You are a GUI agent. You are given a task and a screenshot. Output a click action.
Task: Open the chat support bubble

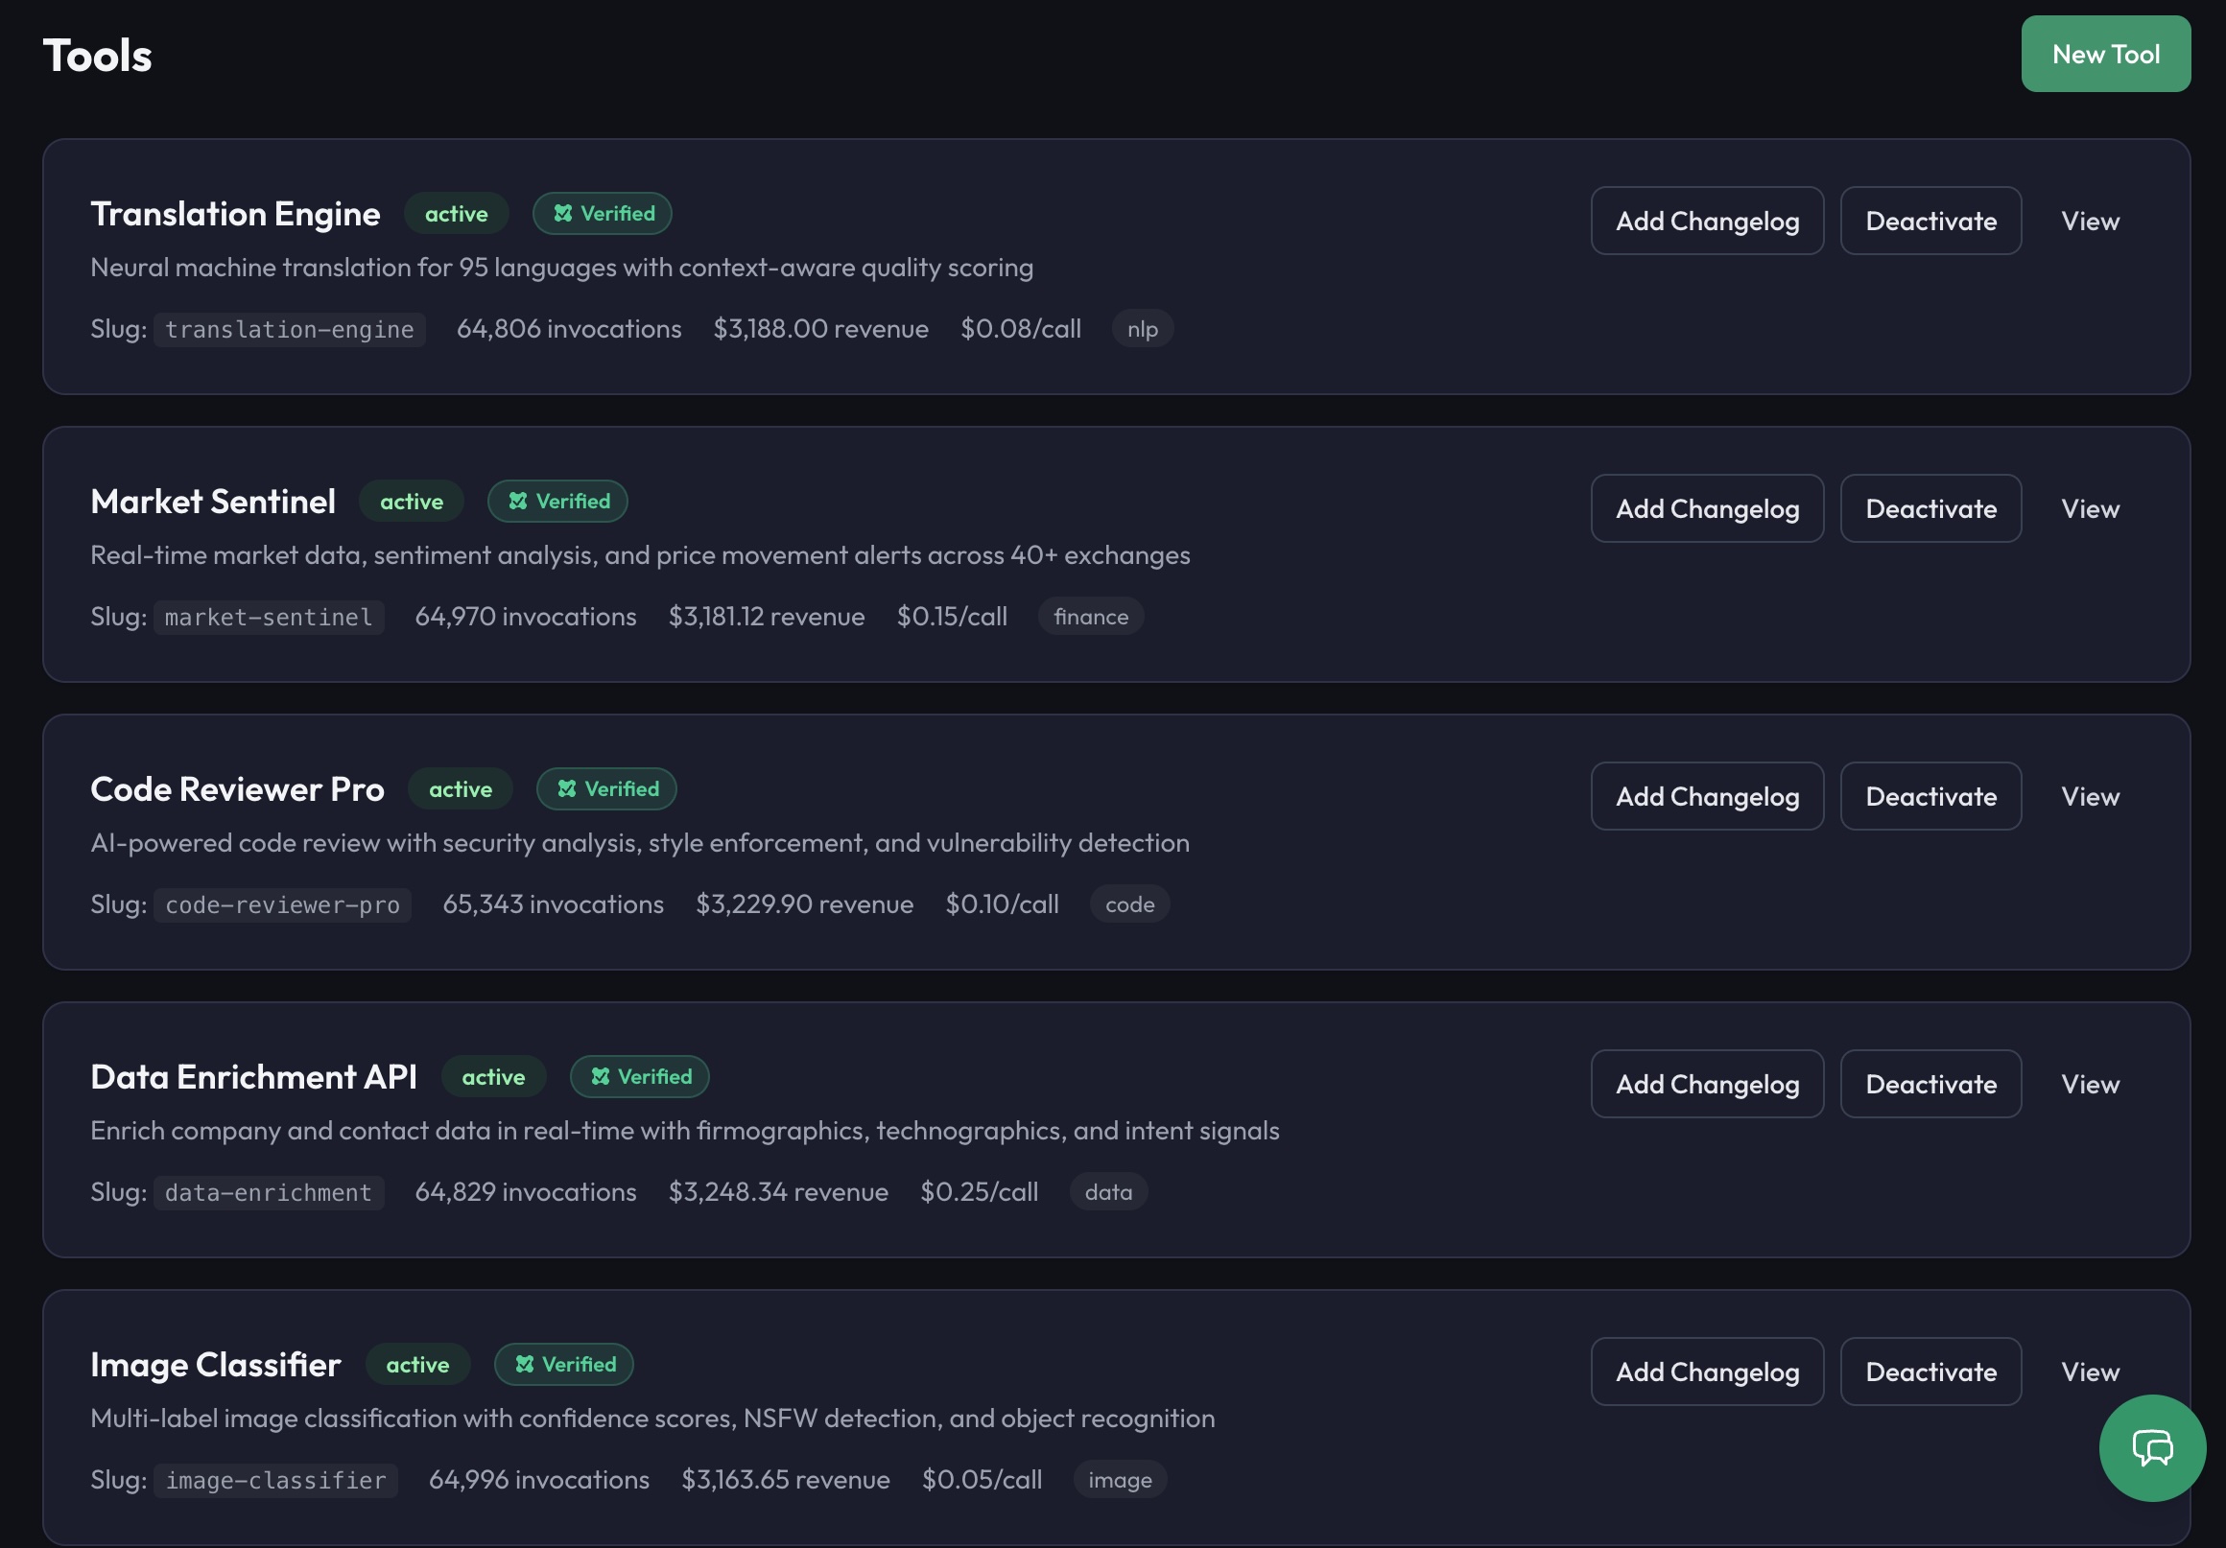(2151, 1448)
